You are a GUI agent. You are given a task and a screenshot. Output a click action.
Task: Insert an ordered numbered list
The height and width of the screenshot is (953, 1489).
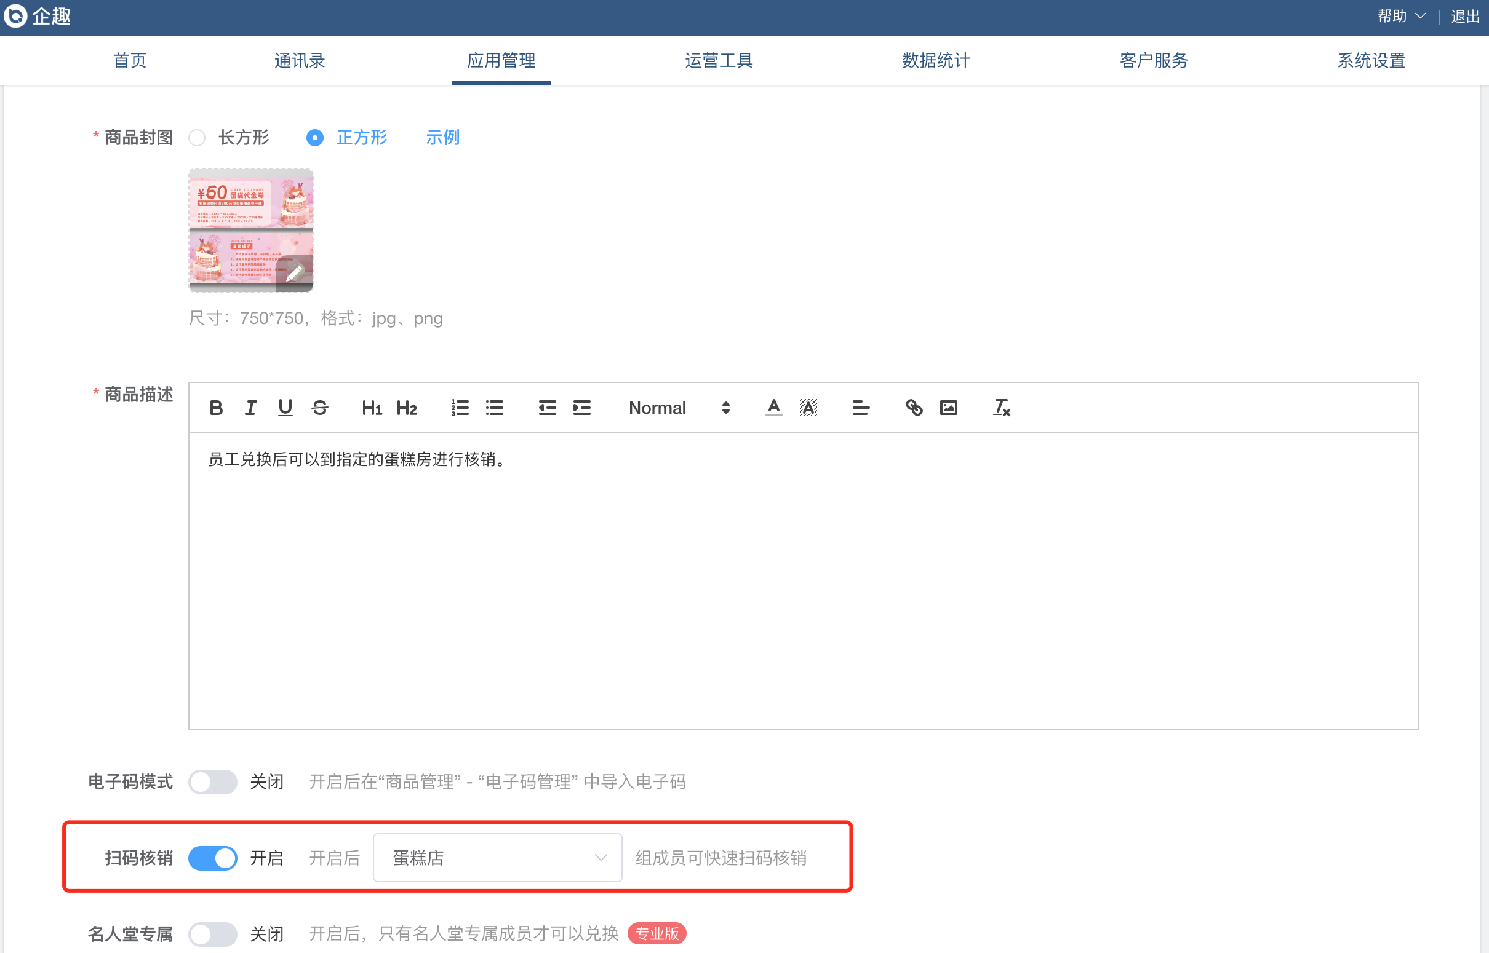(460, 408)
